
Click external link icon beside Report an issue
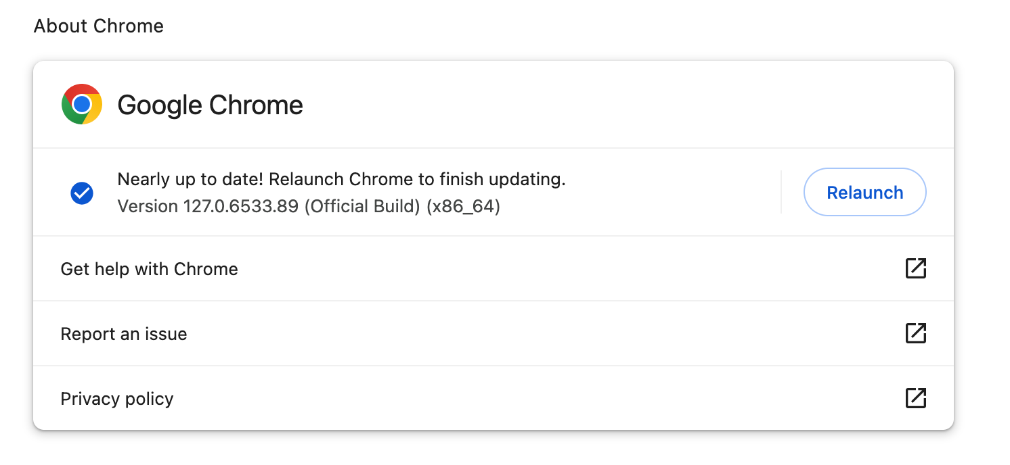(915, 333)
